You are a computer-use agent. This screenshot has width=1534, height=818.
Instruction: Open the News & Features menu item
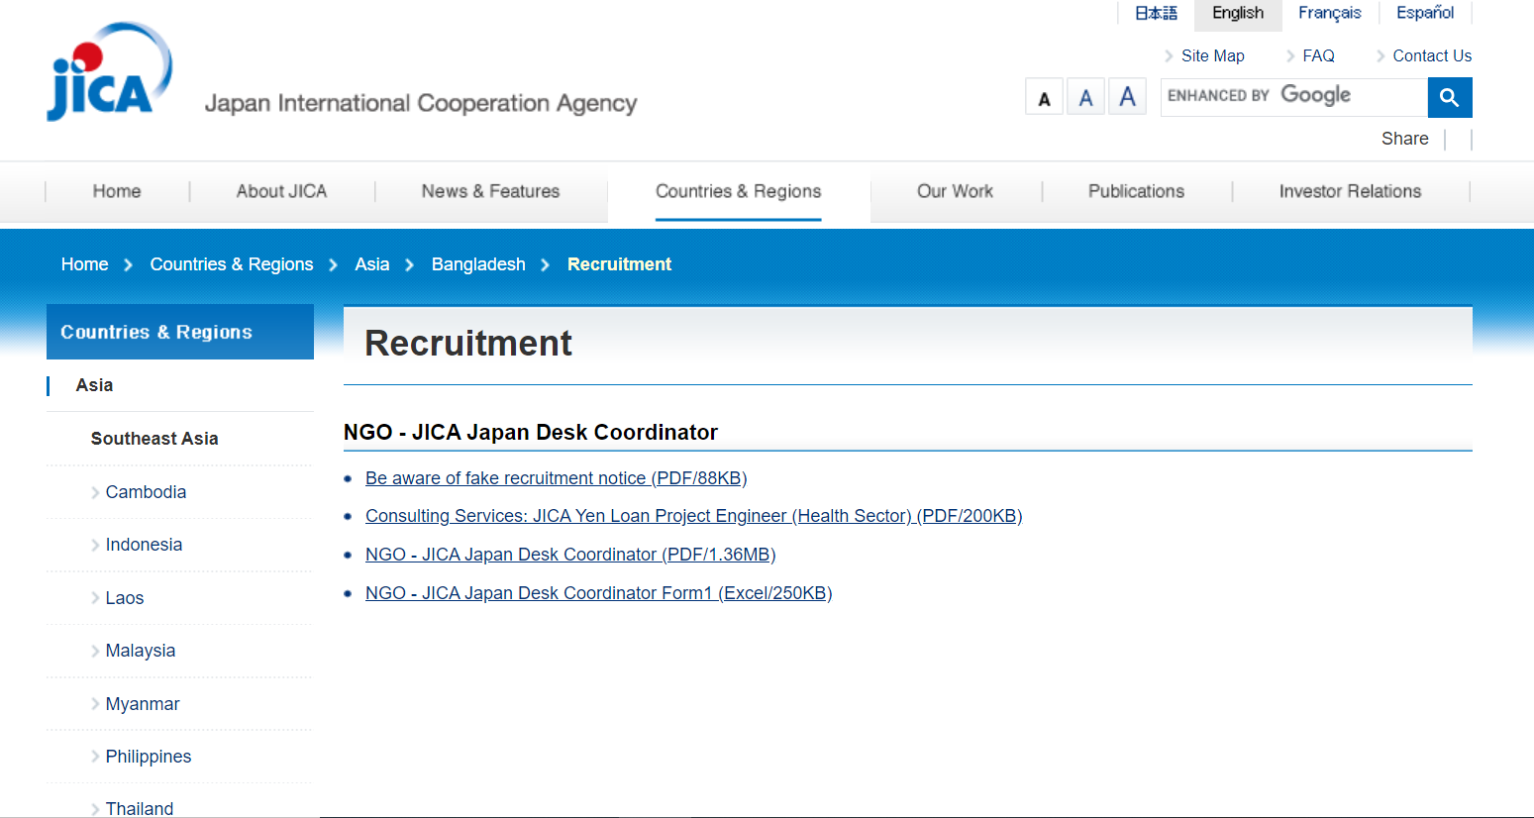coord(490,191)
